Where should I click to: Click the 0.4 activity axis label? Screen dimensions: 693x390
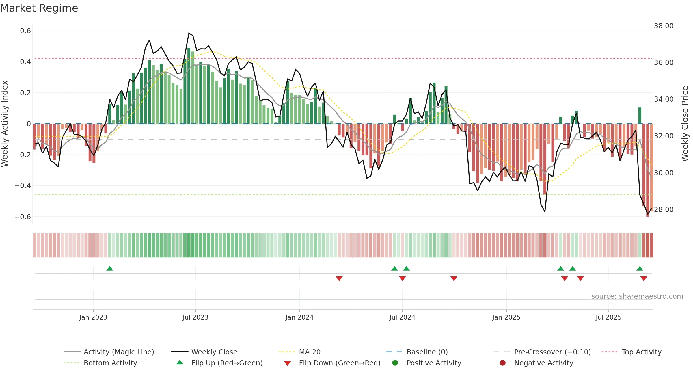tap(25, 62)
